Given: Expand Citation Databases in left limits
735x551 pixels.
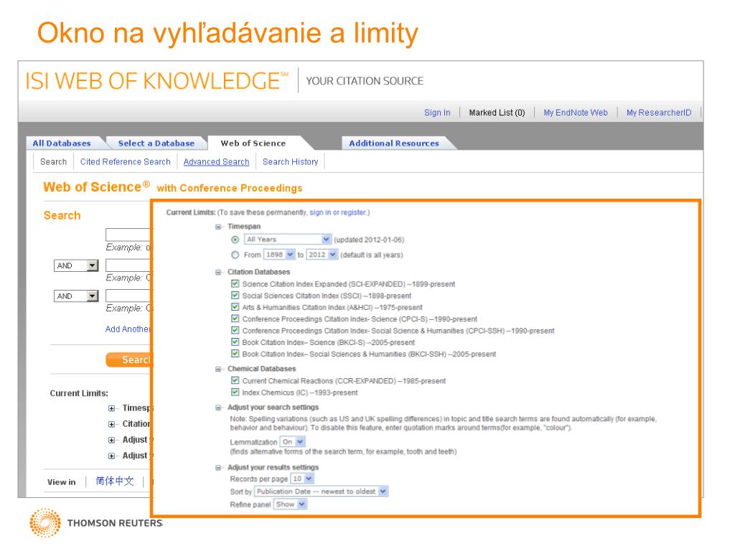Looking at the screenshot, I should click(111, 425).
